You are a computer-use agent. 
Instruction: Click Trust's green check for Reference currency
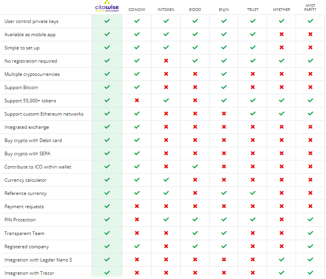tap(253, 193)
